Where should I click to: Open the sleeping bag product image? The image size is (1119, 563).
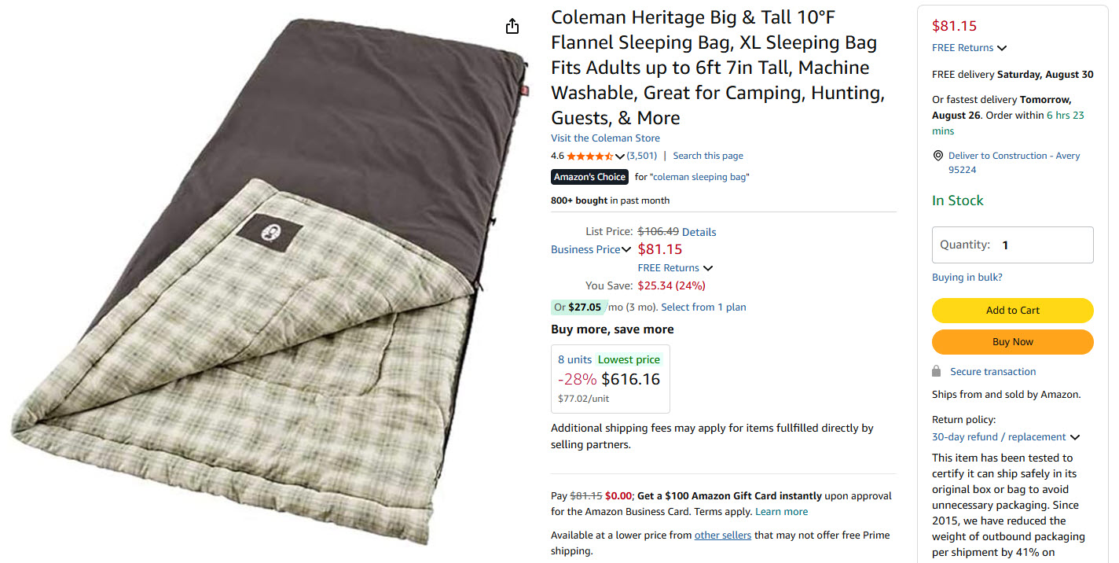point(269,281)
